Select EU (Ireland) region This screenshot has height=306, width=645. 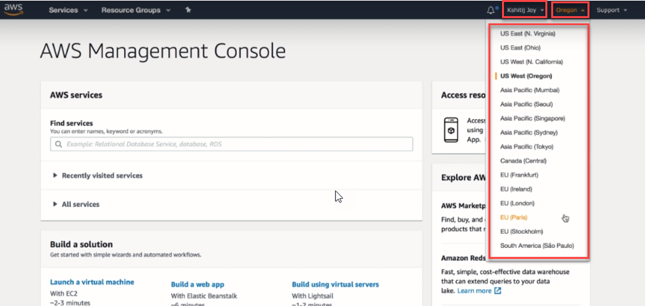[x=516, y=189]
